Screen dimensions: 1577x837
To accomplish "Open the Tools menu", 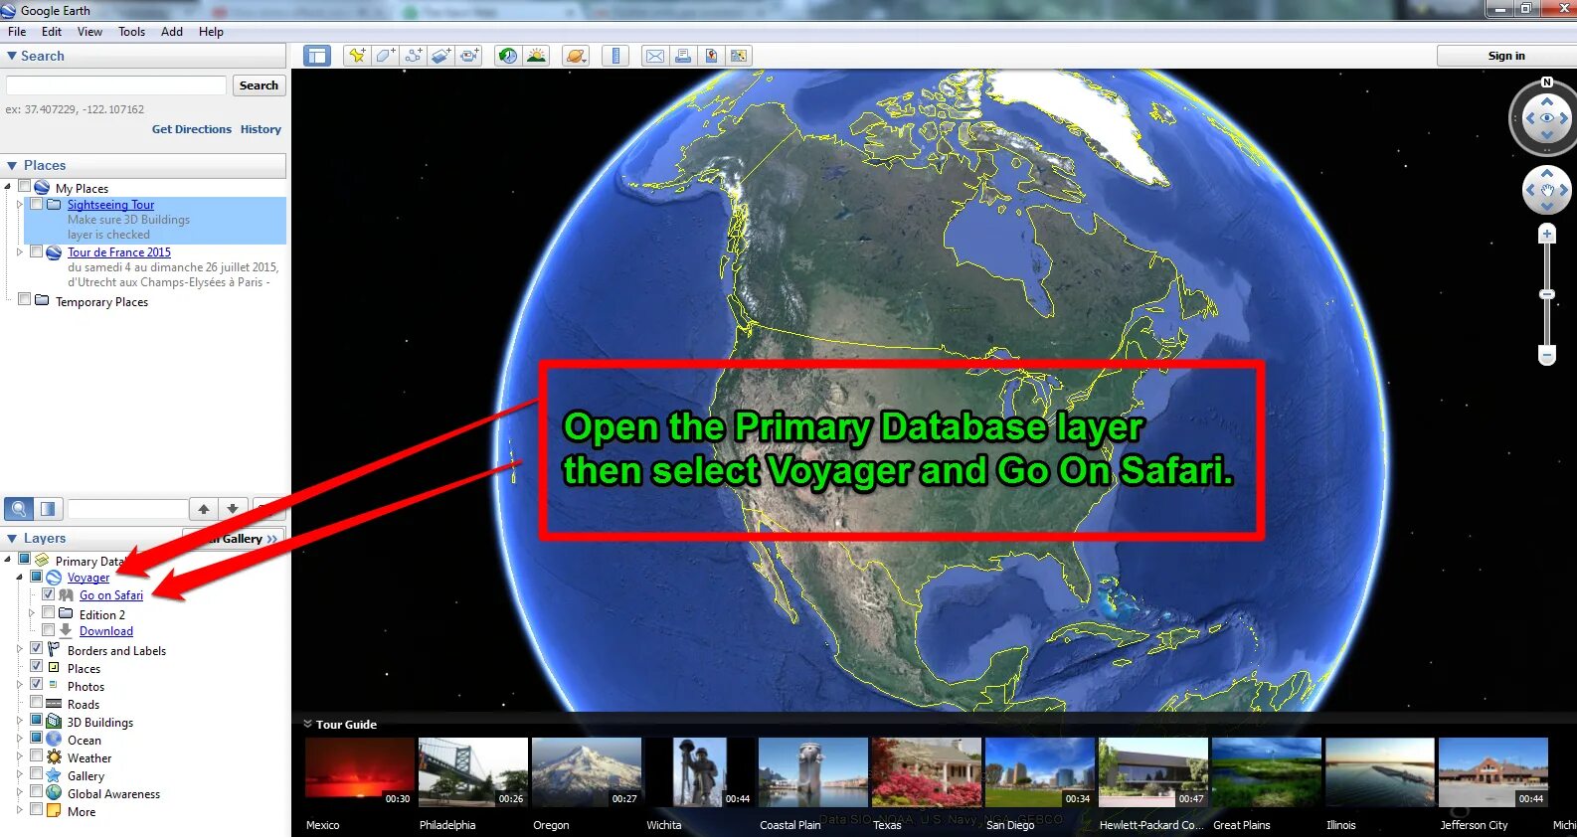I will coord(131,32).
